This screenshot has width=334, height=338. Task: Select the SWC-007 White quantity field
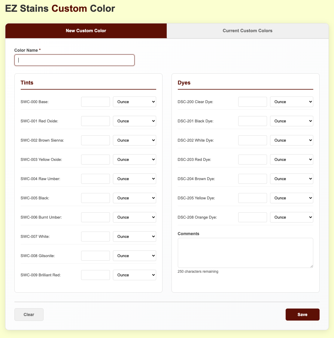tap(95, 236)
